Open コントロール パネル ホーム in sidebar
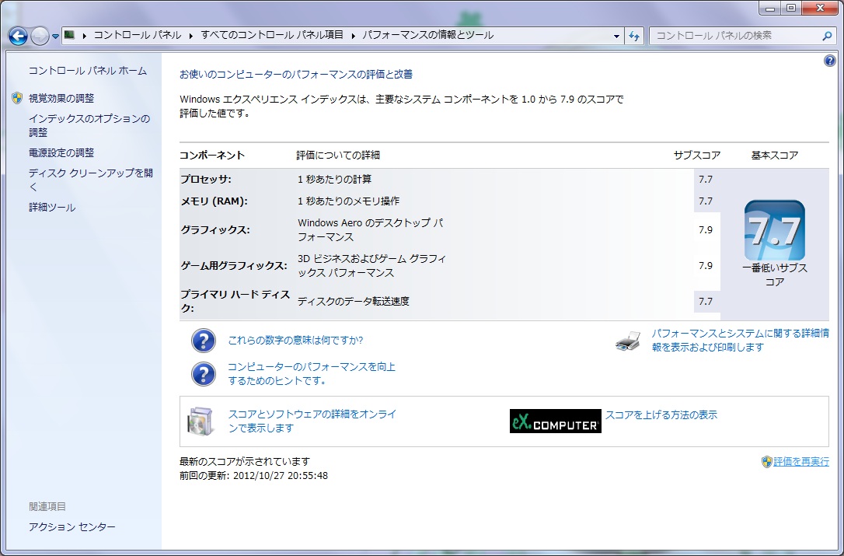This screenshot has width=844, height=556. [x=87, y=71]
